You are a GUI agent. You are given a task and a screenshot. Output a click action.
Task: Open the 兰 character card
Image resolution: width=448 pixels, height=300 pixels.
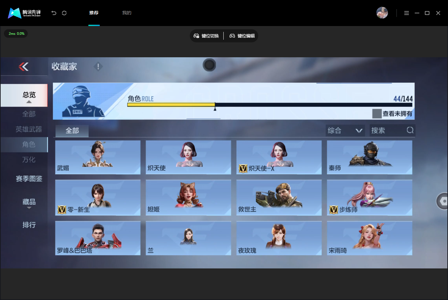click(188, 238)
